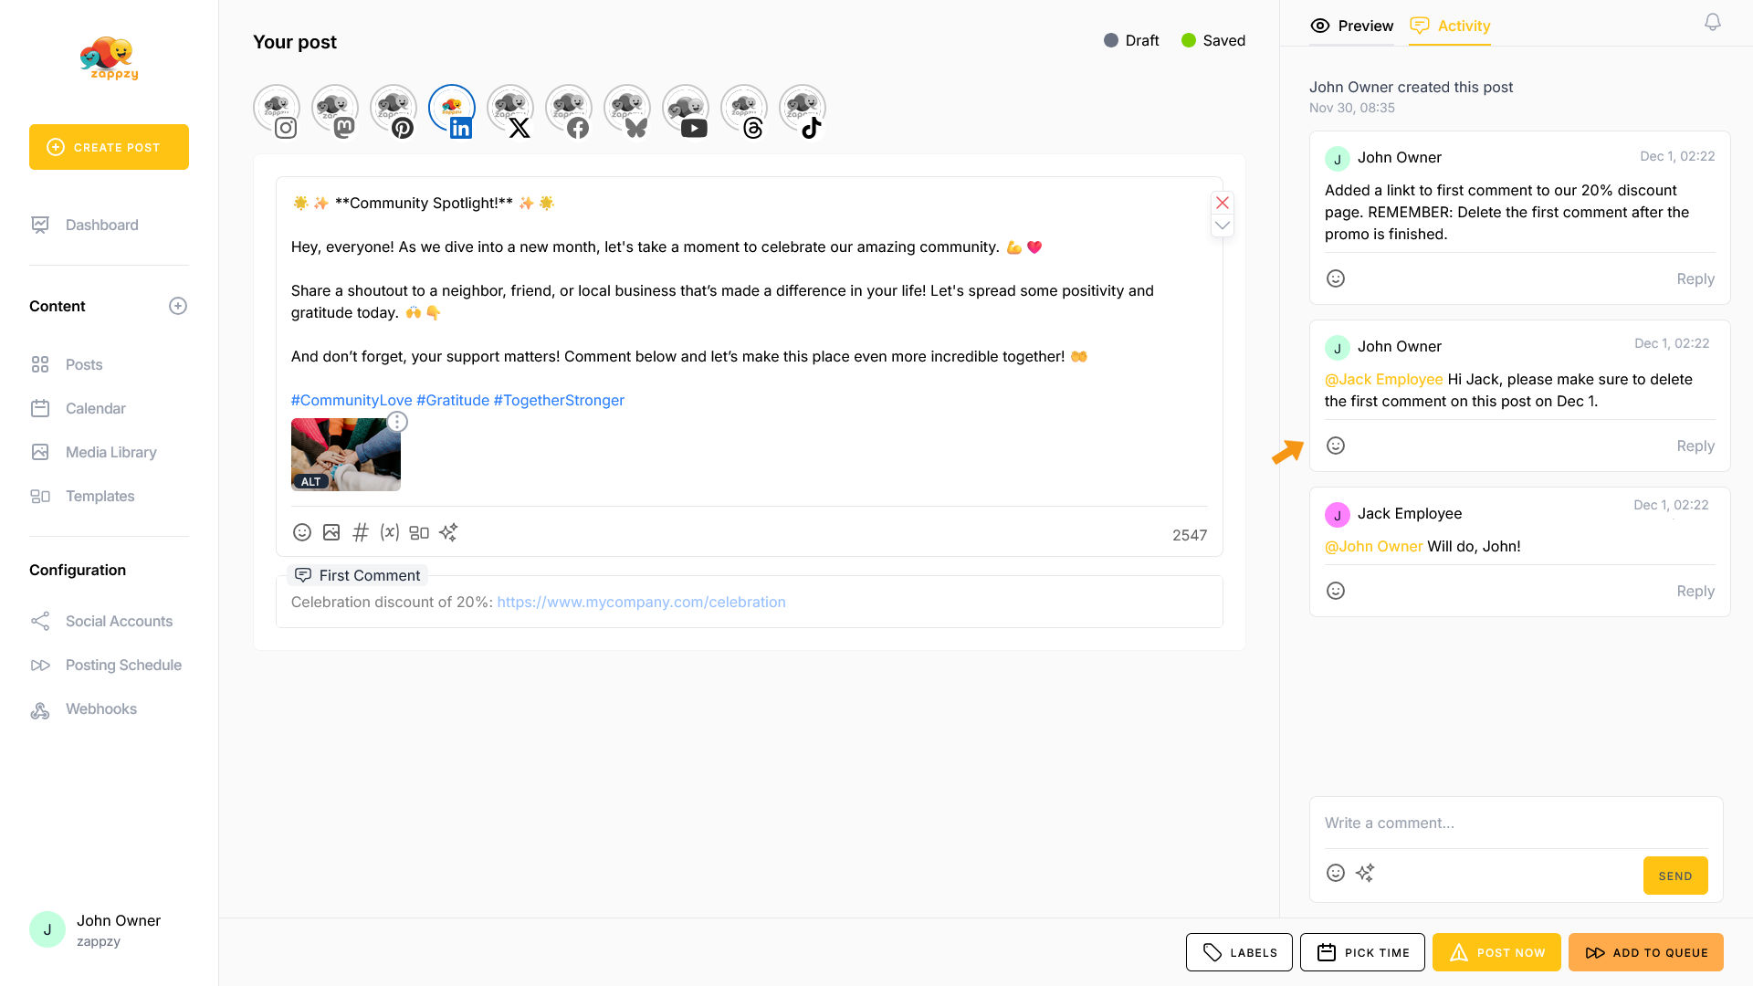This screenshot has height=986, width=1753.
Task: Remove the post using the red X
Action: click(1223, 203)
